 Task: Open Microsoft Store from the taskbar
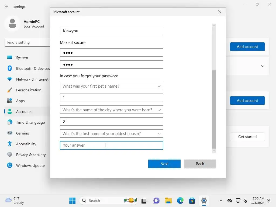tap(192, 201)
